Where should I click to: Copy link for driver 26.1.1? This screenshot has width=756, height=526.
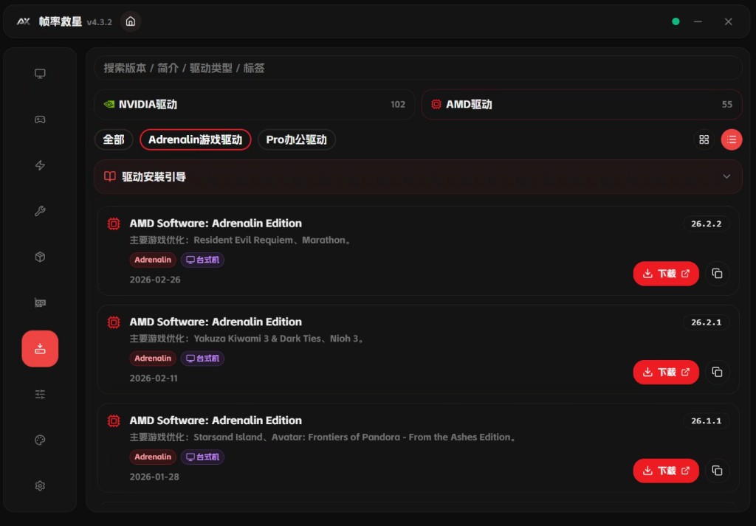pos(717,471)
